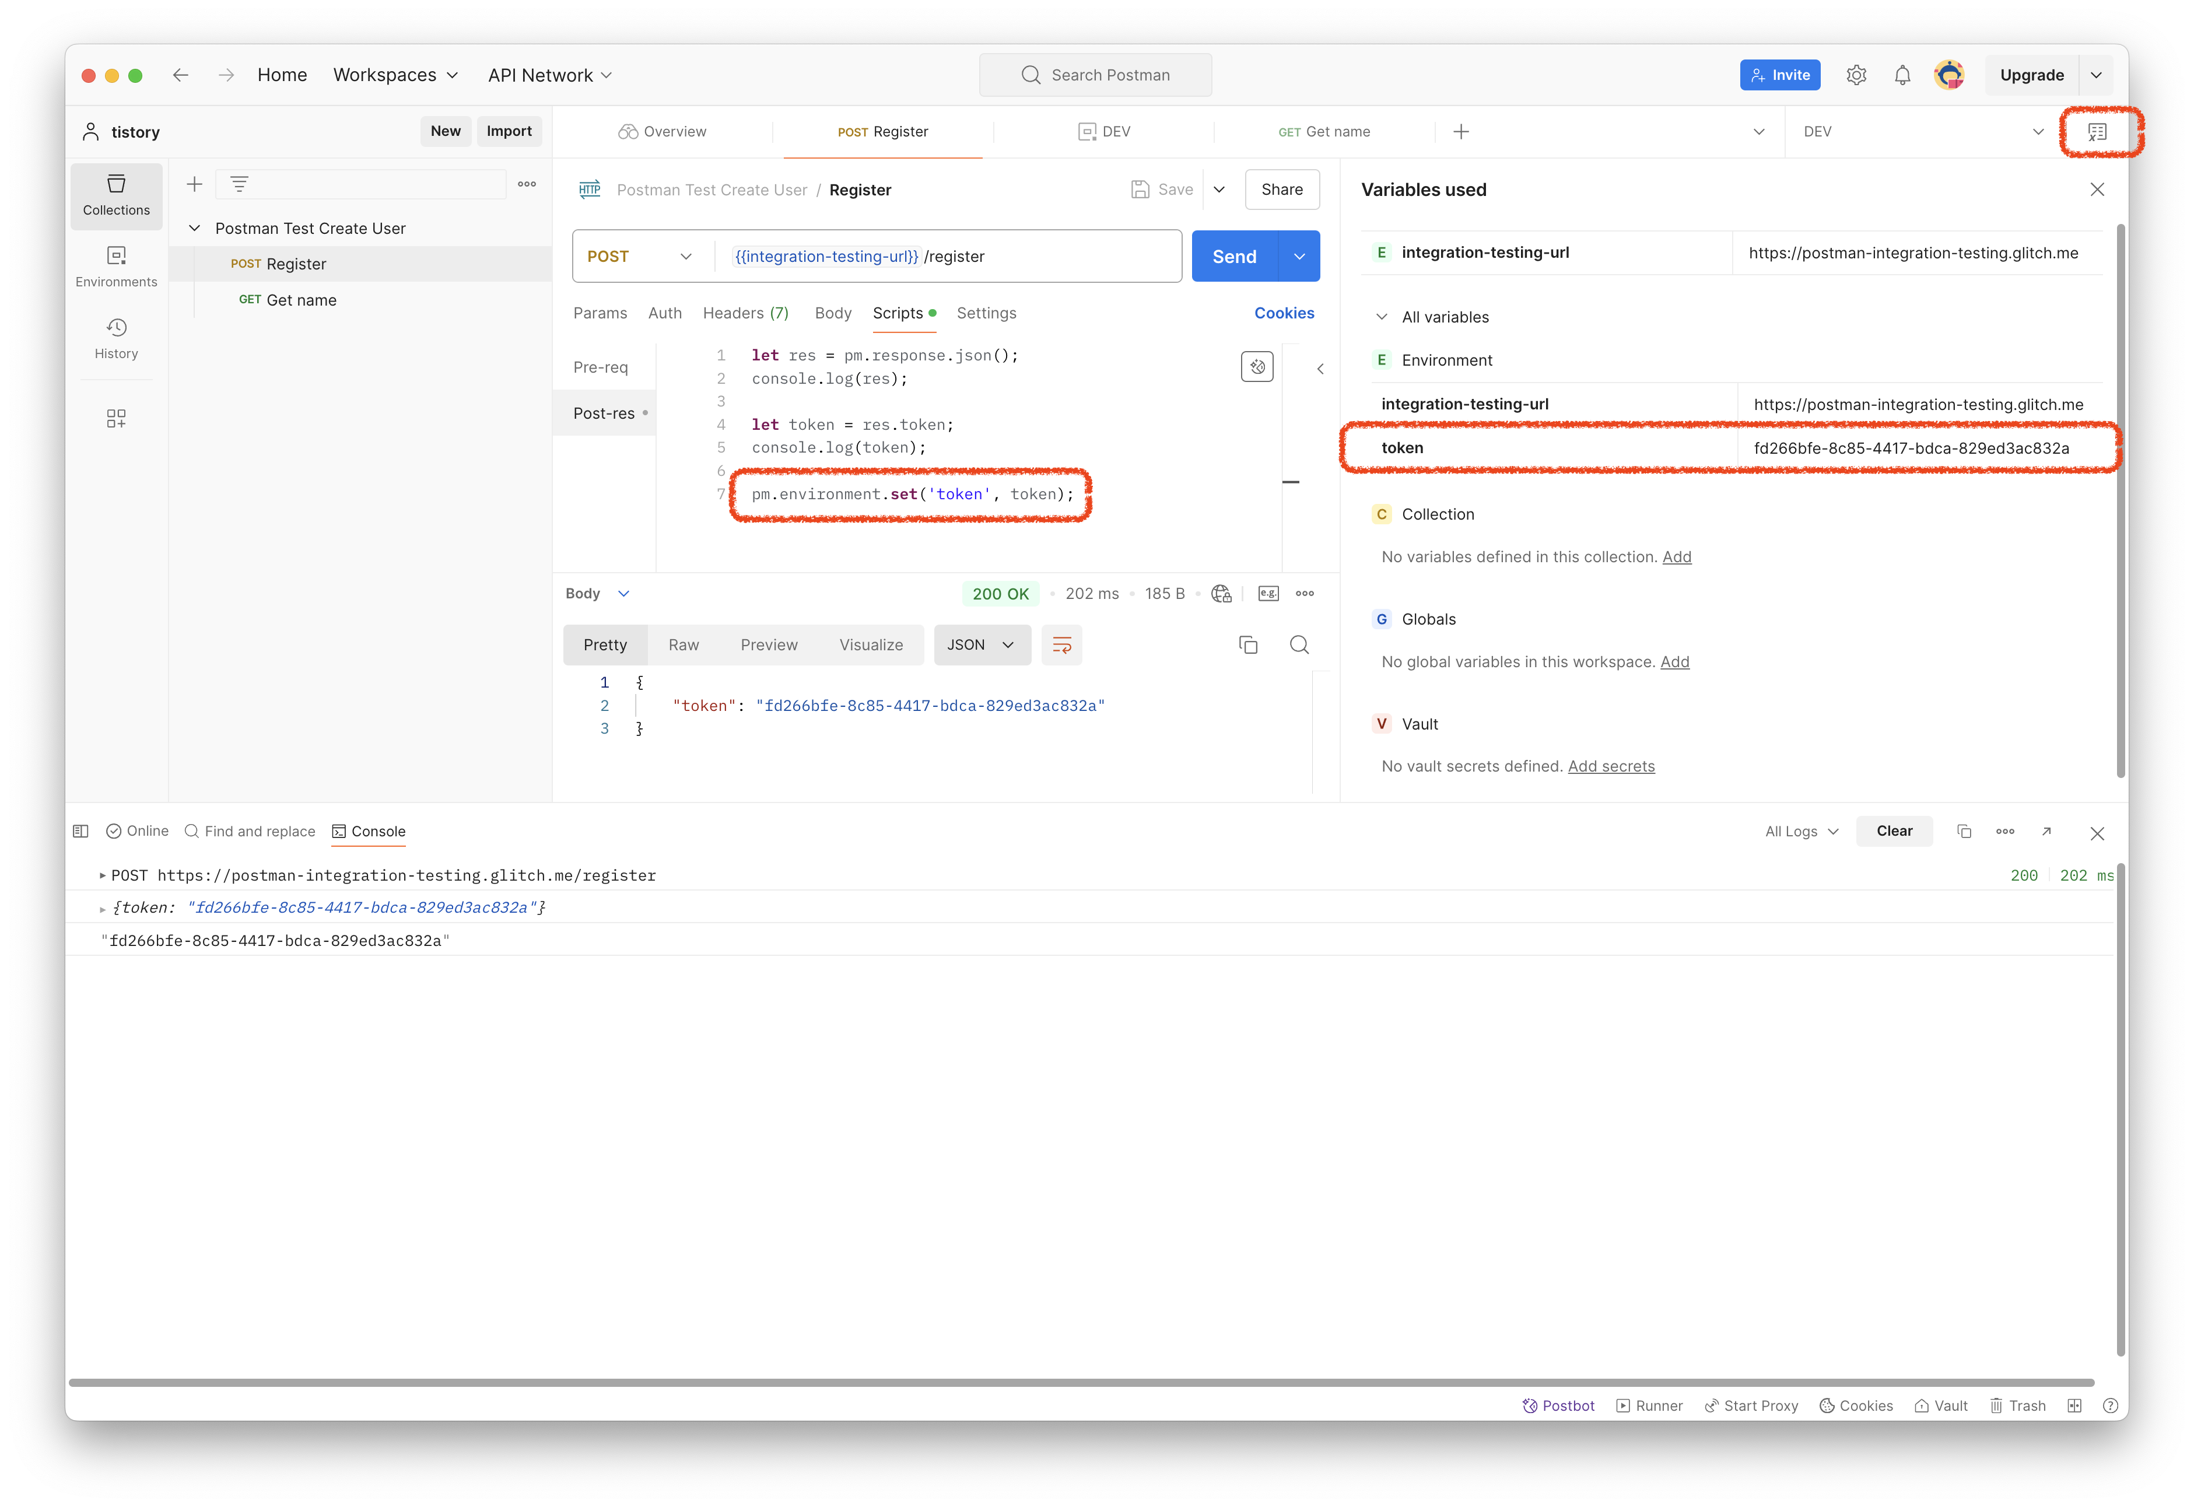Open the History sidebar section

(116, 338)
